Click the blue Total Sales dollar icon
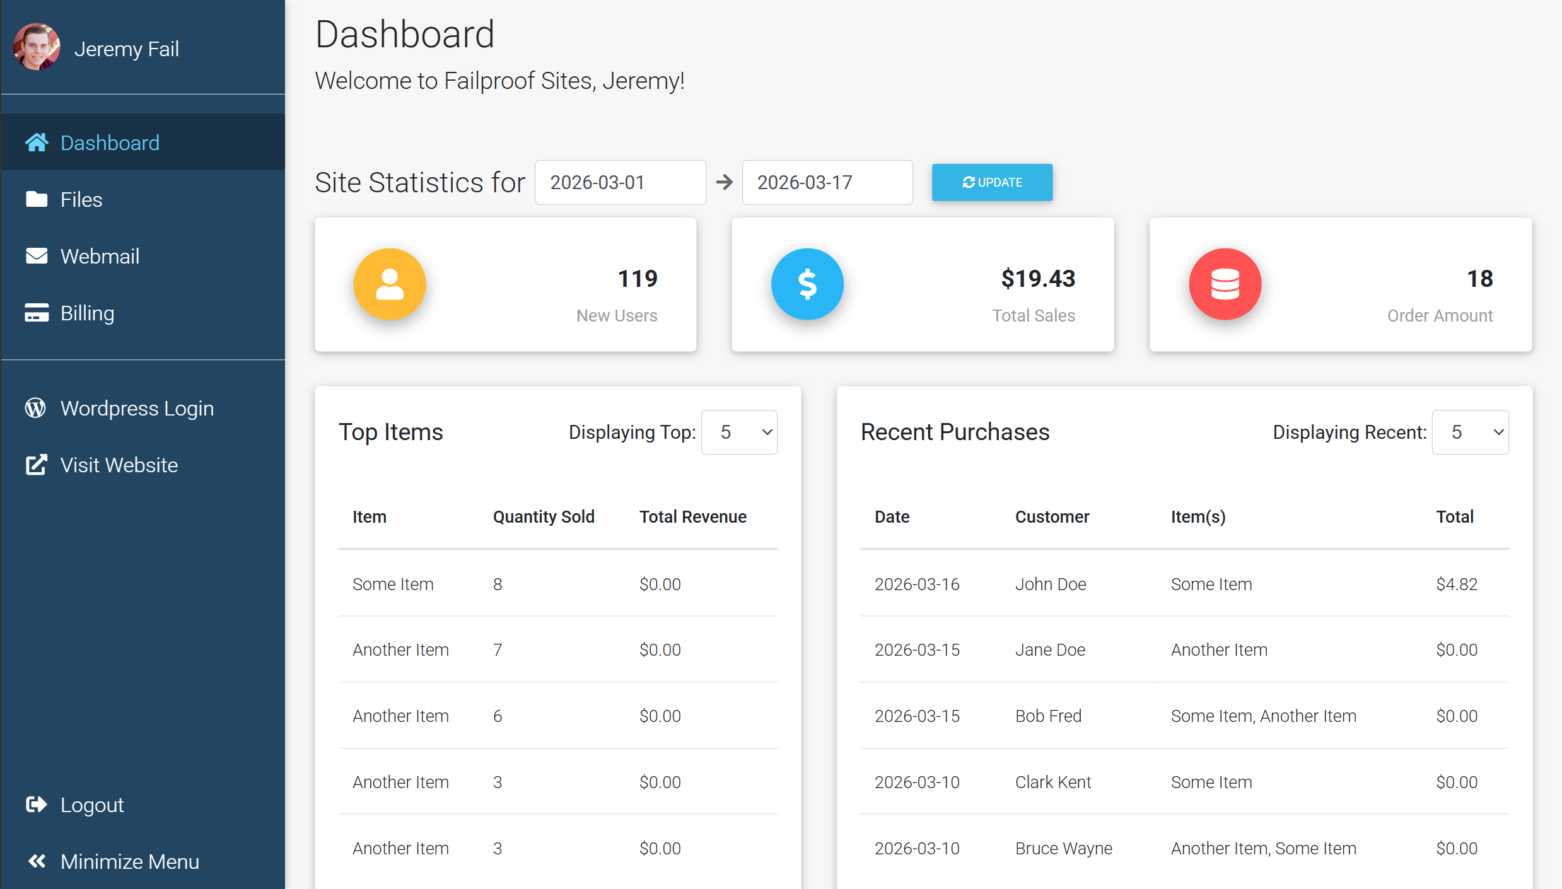The height and width of the screenshot is (889, 1562). [807, 284]
